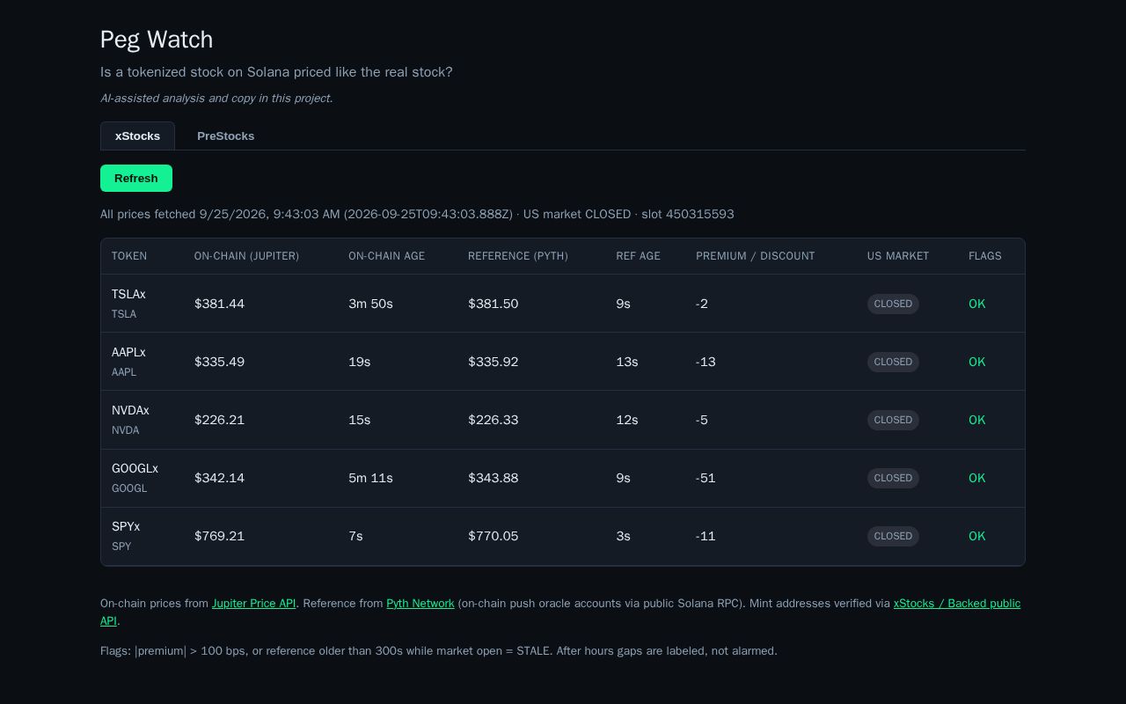
Task: Select the SPYx token name
Action: (x=126, y=526)
